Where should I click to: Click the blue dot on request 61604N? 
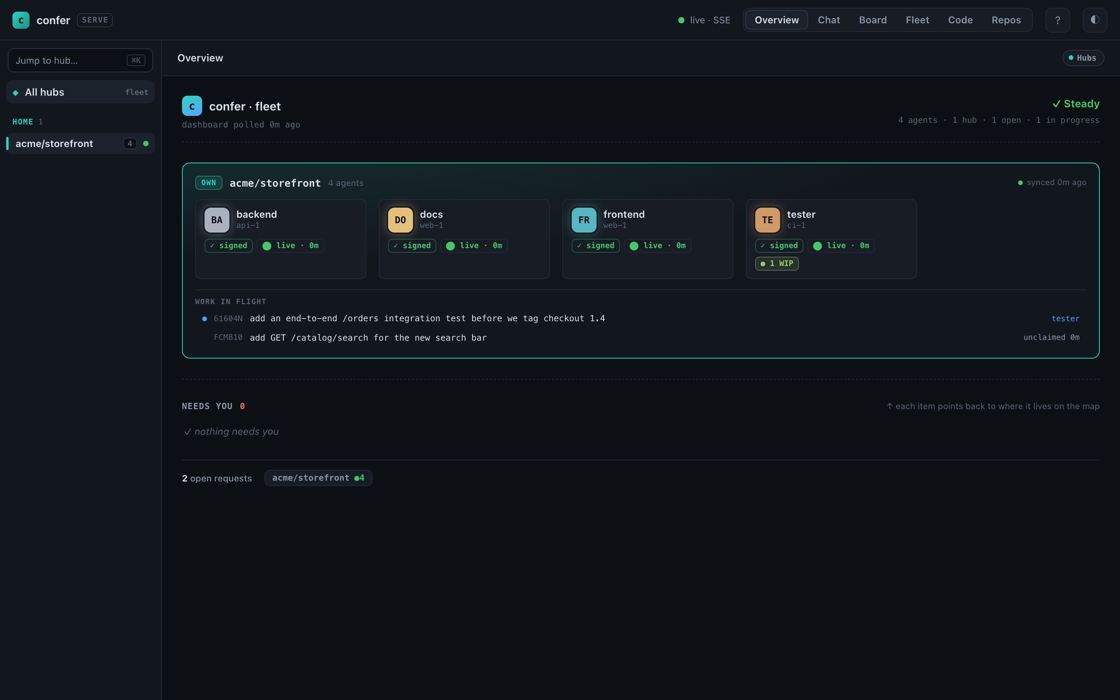205,318
